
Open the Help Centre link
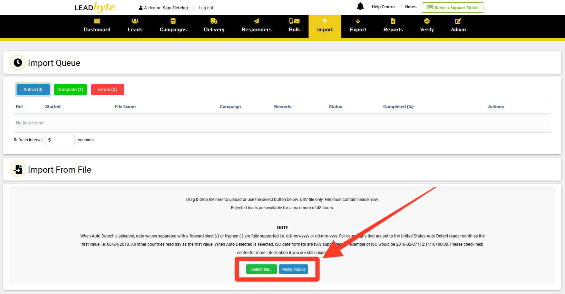383,7
